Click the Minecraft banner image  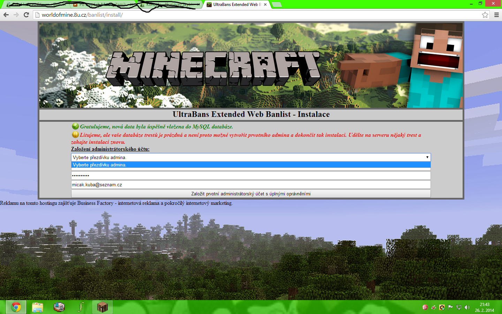[x=251, y=65]
